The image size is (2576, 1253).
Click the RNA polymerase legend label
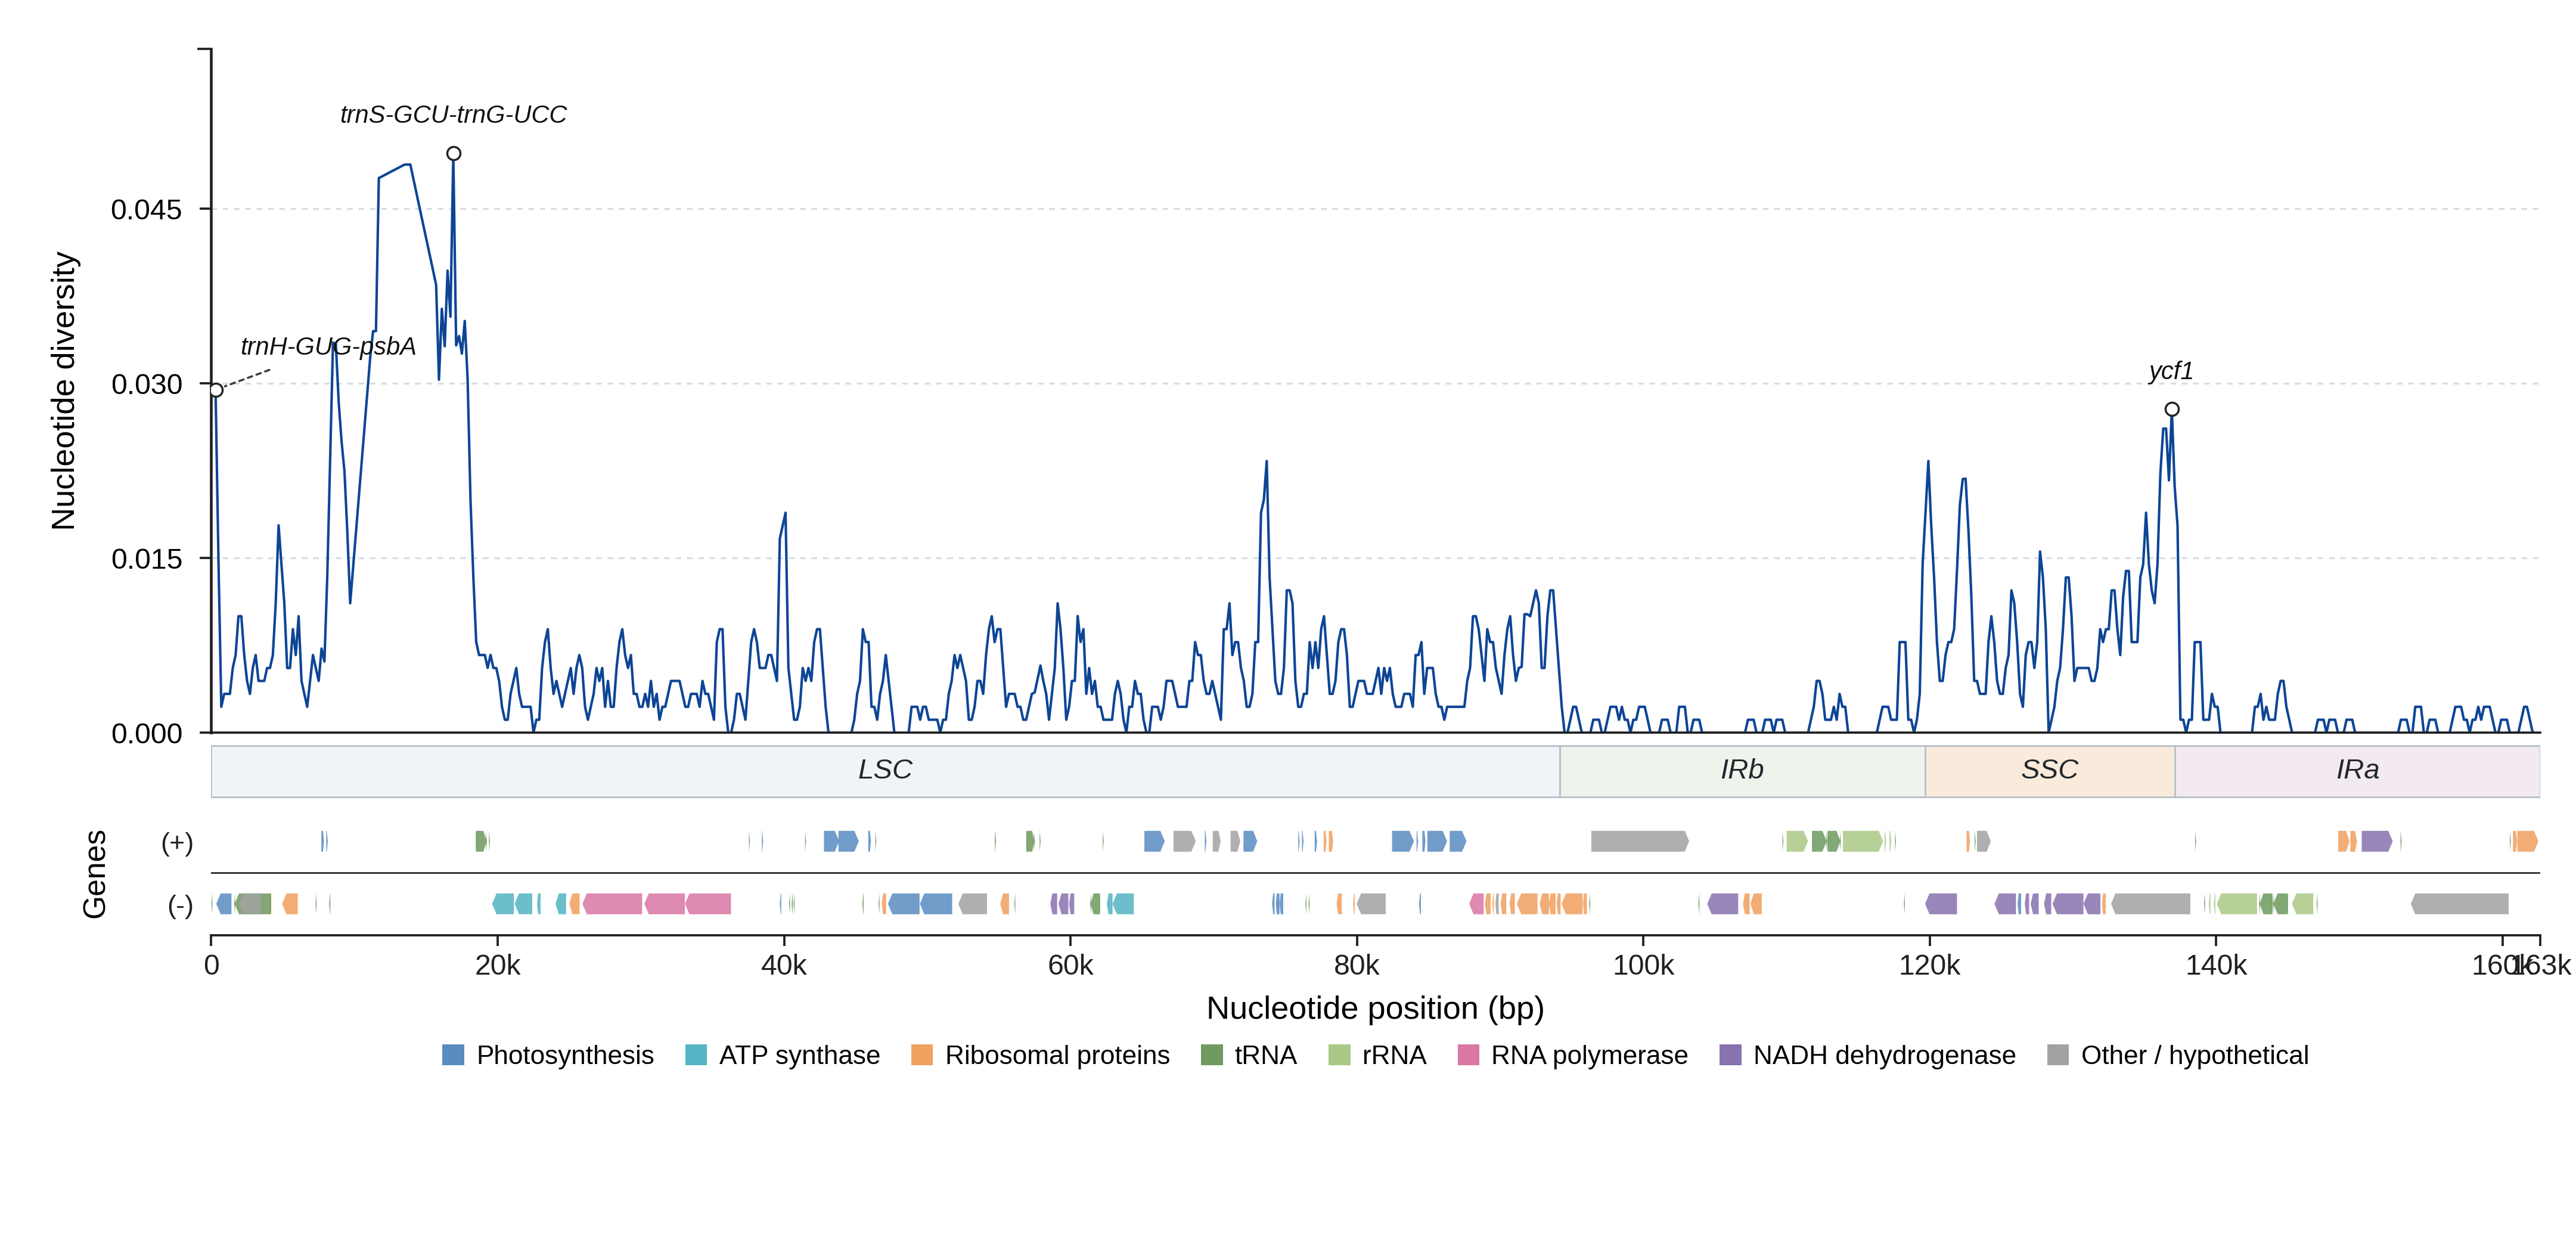1589,1055
